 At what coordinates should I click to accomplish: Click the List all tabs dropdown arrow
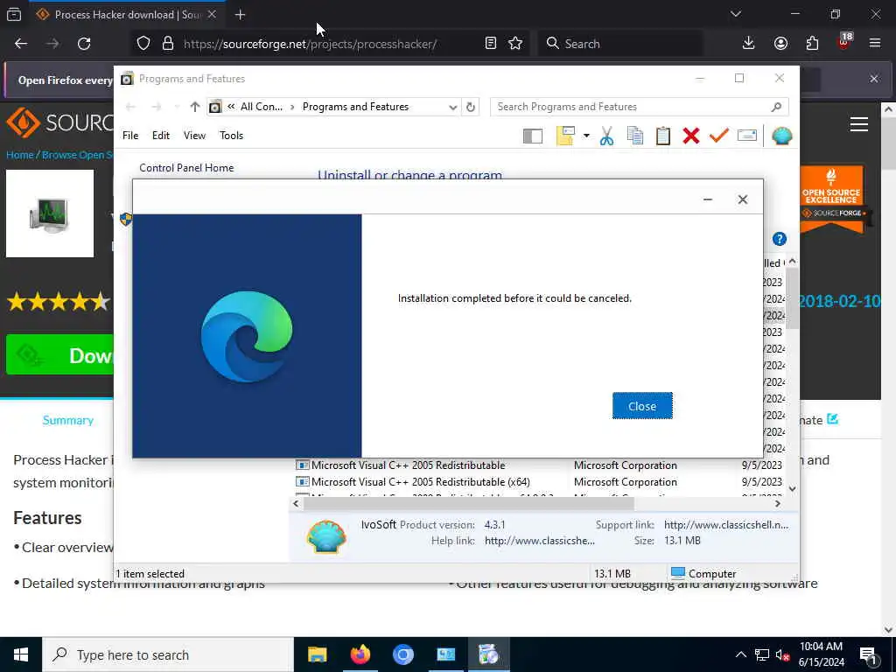[735, 14]
